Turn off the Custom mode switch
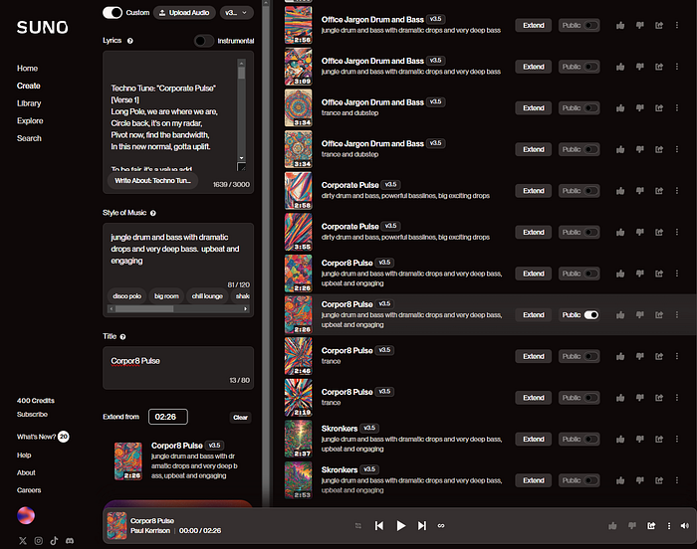The width and height of the screenshot is (697, 549). [x=113, y=13]
